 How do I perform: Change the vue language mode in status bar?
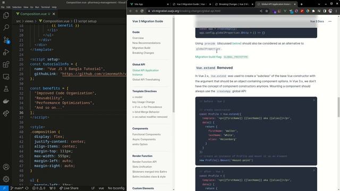101,188
